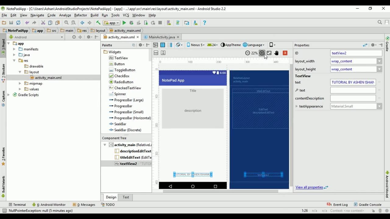Navigate back with the left arrow icon

82,23
